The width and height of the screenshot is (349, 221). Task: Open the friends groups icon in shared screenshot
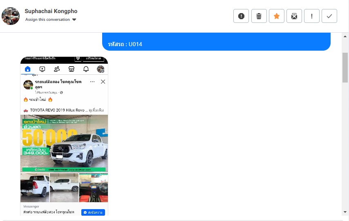tap(57, 69)
